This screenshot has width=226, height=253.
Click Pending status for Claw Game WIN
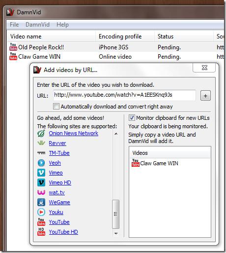[x=169, y=57]
